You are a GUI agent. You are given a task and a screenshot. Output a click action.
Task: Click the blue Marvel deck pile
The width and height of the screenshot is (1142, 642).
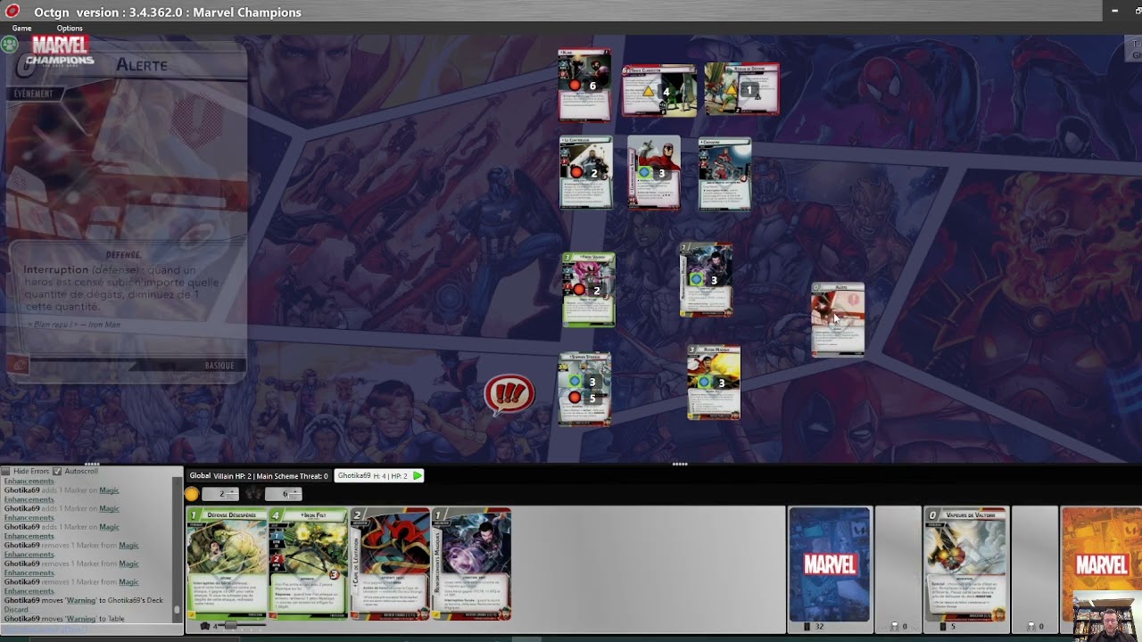tap(829, 564)
